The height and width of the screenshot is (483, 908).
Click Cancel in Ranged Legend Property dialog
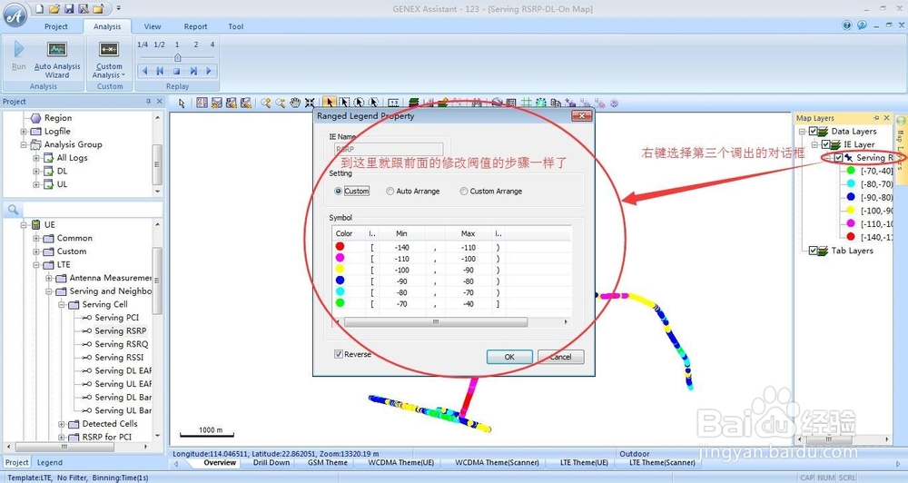coord(560,357)
